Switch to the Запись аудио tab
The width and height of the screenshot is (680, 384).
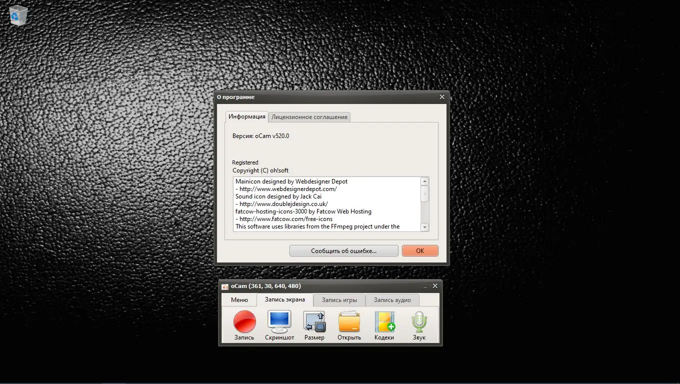392,300
